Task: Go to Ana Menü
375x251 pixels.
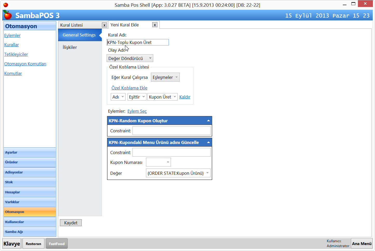Action: tap(362, 244)
